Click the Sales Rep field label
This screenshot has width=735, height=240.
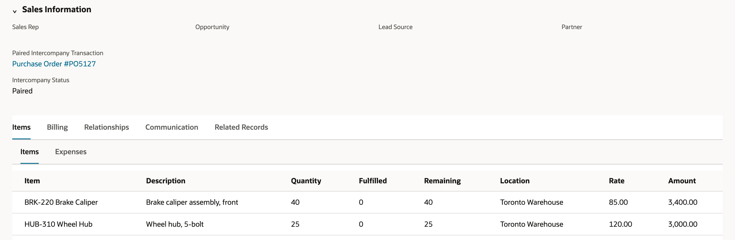point(26,27)
